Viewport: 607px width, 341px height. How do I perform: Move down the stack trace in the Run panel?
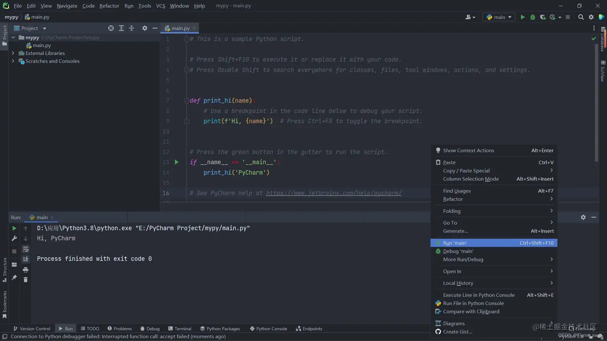tap(25, 238)
